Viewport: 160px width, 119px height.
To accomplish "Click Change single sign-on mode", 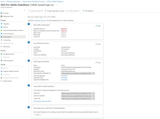I will tap(54, 11).
